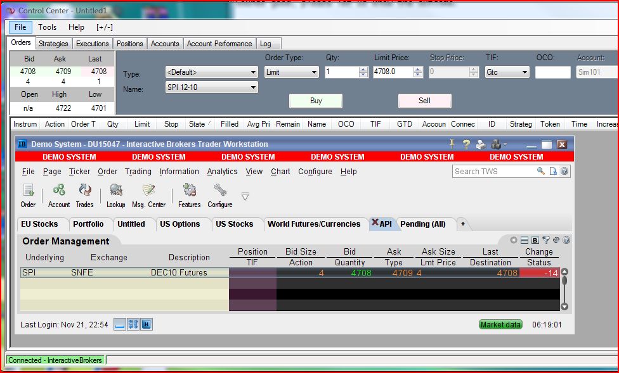Viewport: 619px width, 373px height.
Task: Click the Lookup binoculars icon
Action: click(x=116, y=191)
